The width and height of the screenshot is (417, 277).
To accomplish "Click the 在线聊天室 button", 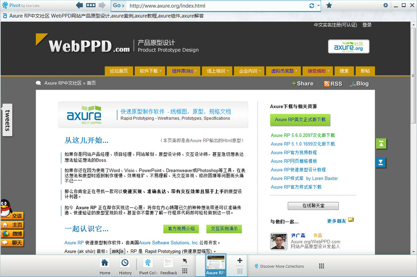I will click(x=313, y=206).
